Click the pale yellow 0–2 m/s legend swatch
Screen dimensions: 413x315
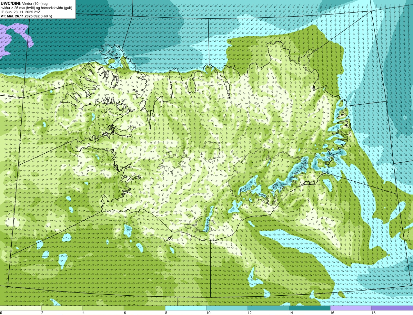click(x=21, y=308)
